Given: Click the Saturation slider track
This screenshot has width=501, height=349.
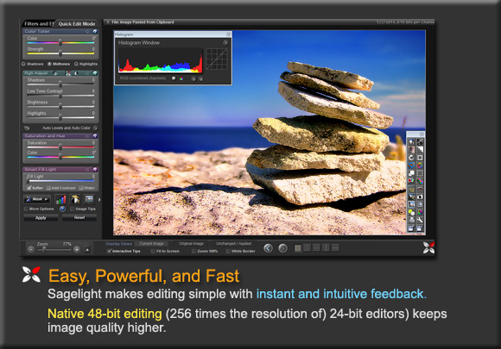Looking at the screenshot, I should (x=60, y=147).
